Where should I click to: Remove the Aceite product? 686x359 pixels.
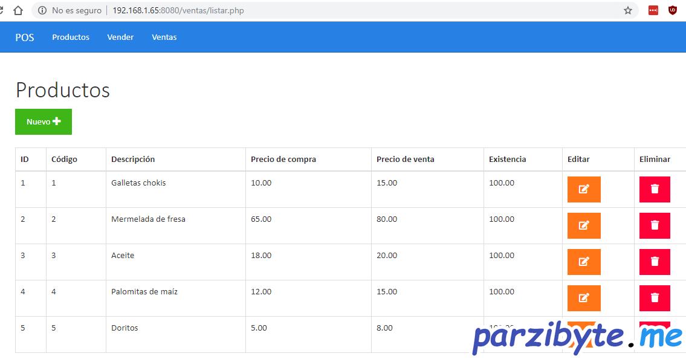click(x=655, y=262)
